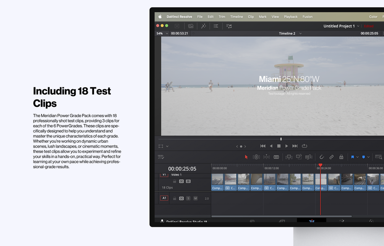The height and width of the screenshot is (246, 384).
Task: Open the Untitled Project 1 dropdown arrow
Action: (x=358, y=26)
